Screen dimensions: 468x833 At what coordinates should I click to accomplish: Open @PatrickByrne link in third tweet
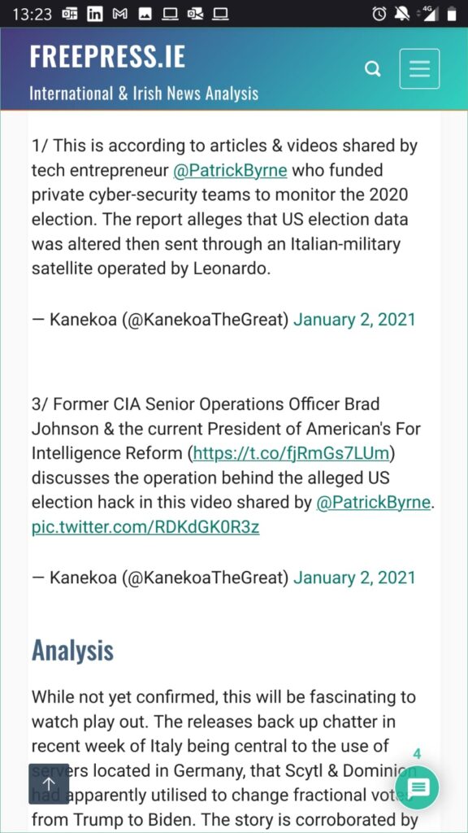click(372, 503)
